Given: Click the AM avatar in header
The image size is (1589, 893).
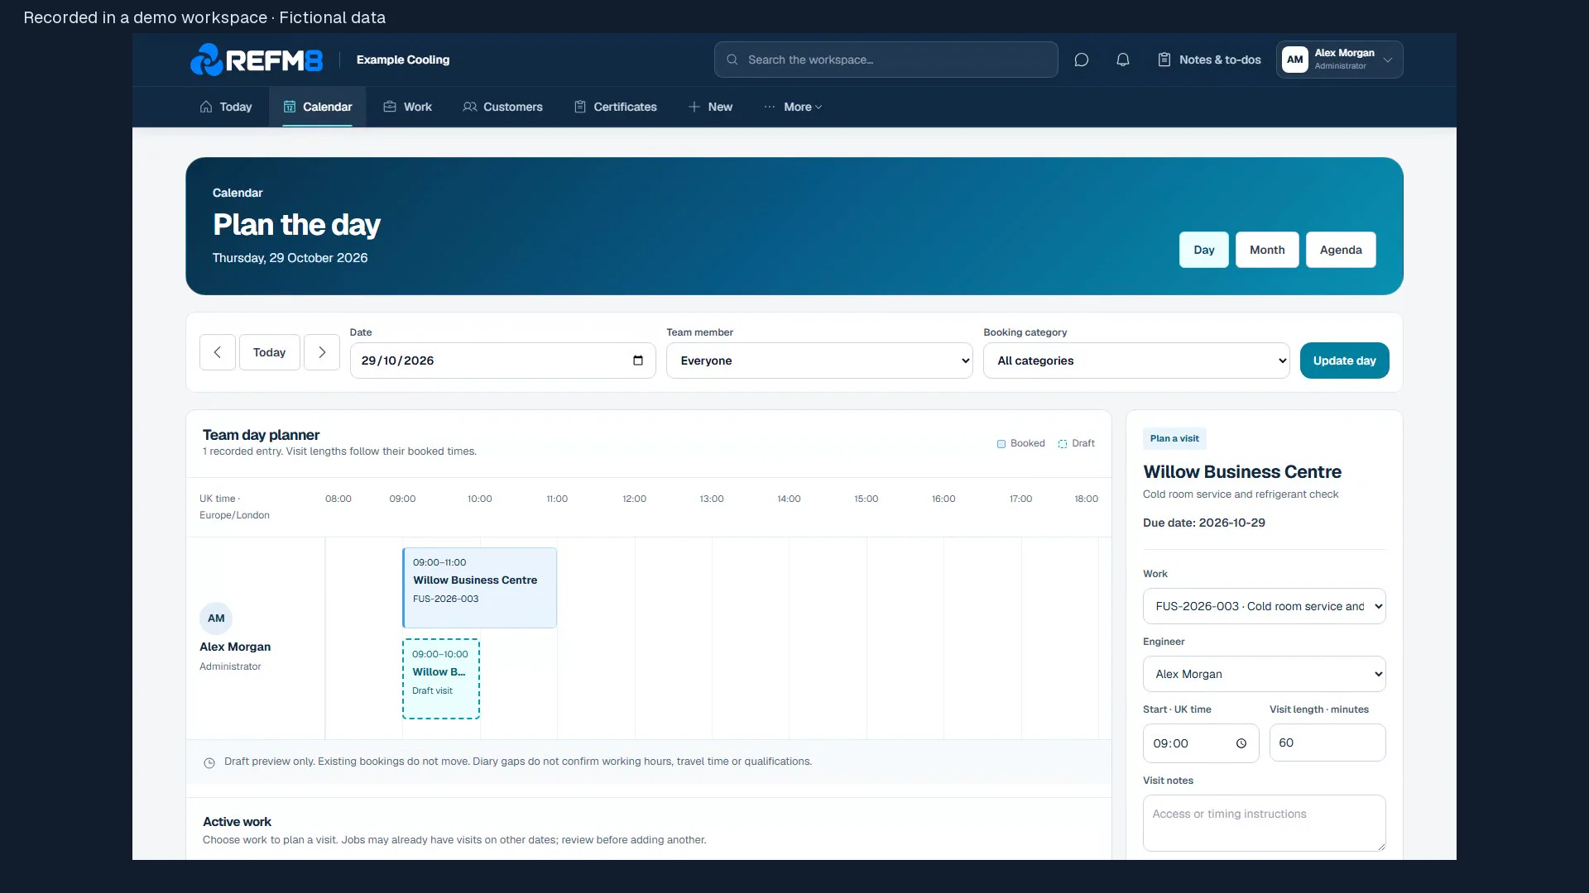Looking at the screenshot, I should click(1295, 60).
